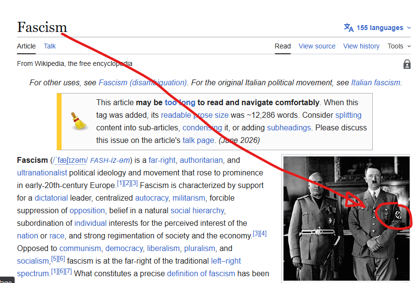
Task: Click the dictatorial link
Action: click(51, 198)
